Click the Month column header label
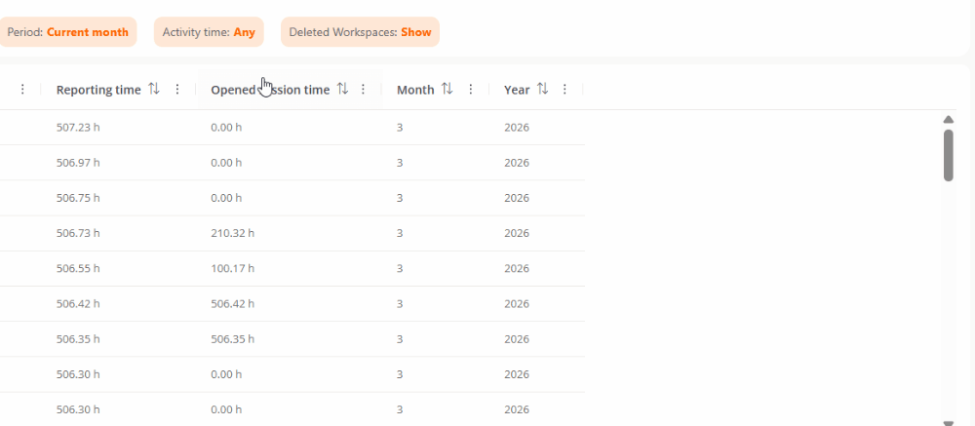The image size is (975, 426). (415, 90)
